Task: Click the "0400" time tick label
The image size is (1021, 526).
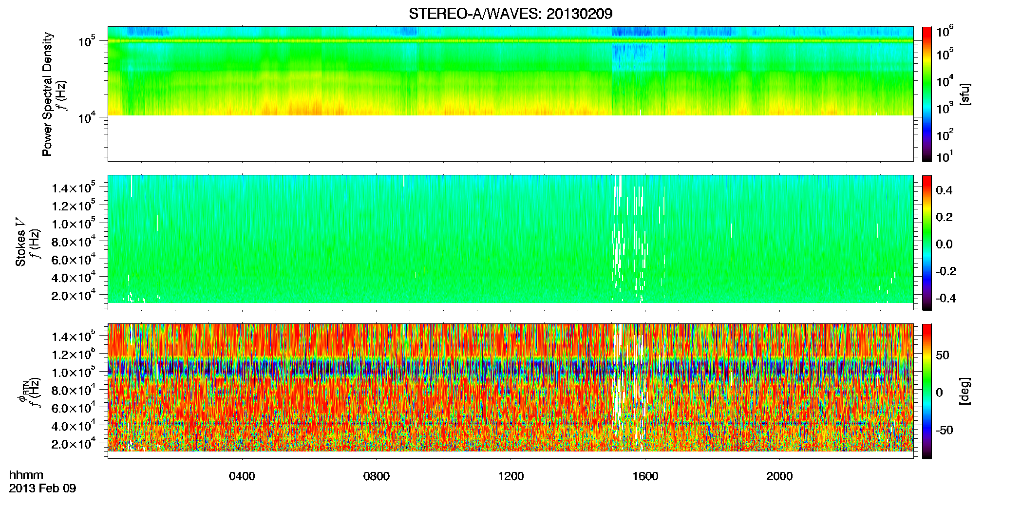Action: pos(242,476)
